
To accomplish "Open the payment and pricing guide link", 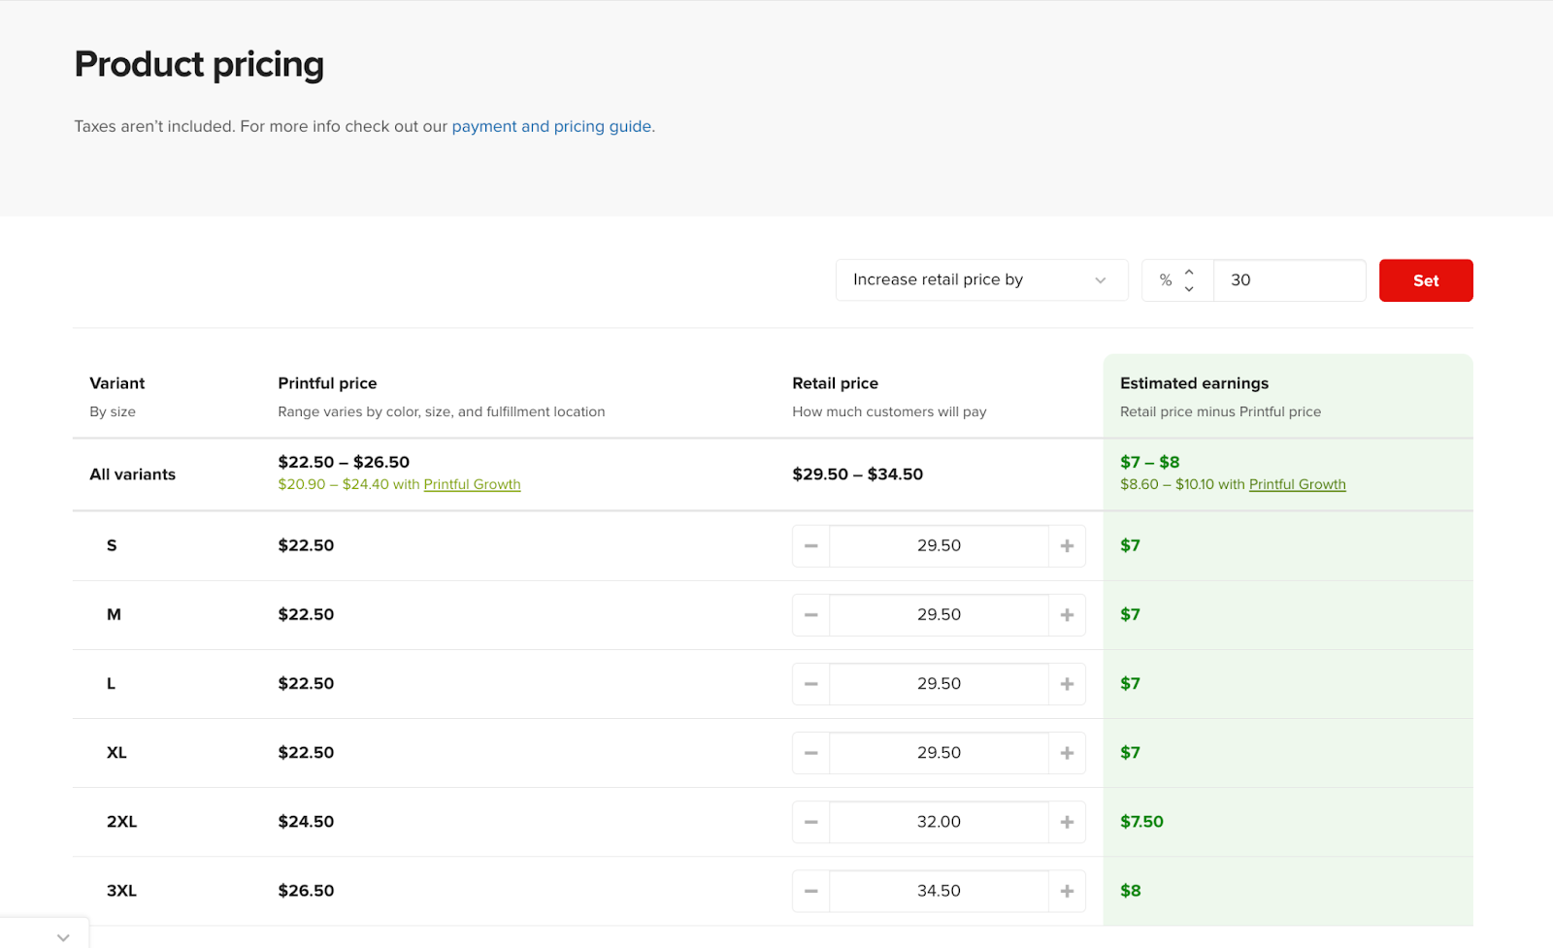I will click(551, 126).
